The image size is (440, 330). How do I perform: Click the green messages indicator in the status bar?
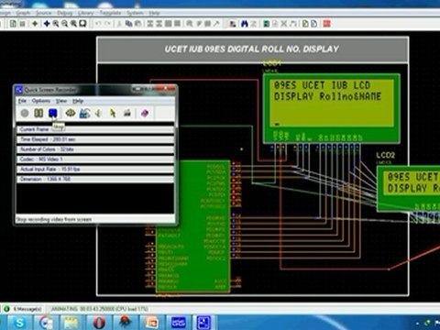pyautogui.click(x=6, y=309)
